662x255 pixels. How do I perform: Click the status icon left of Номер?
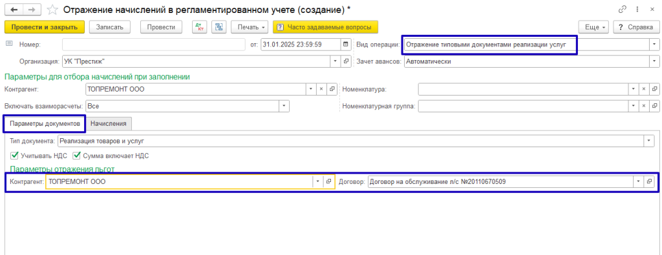pos(10,44)
